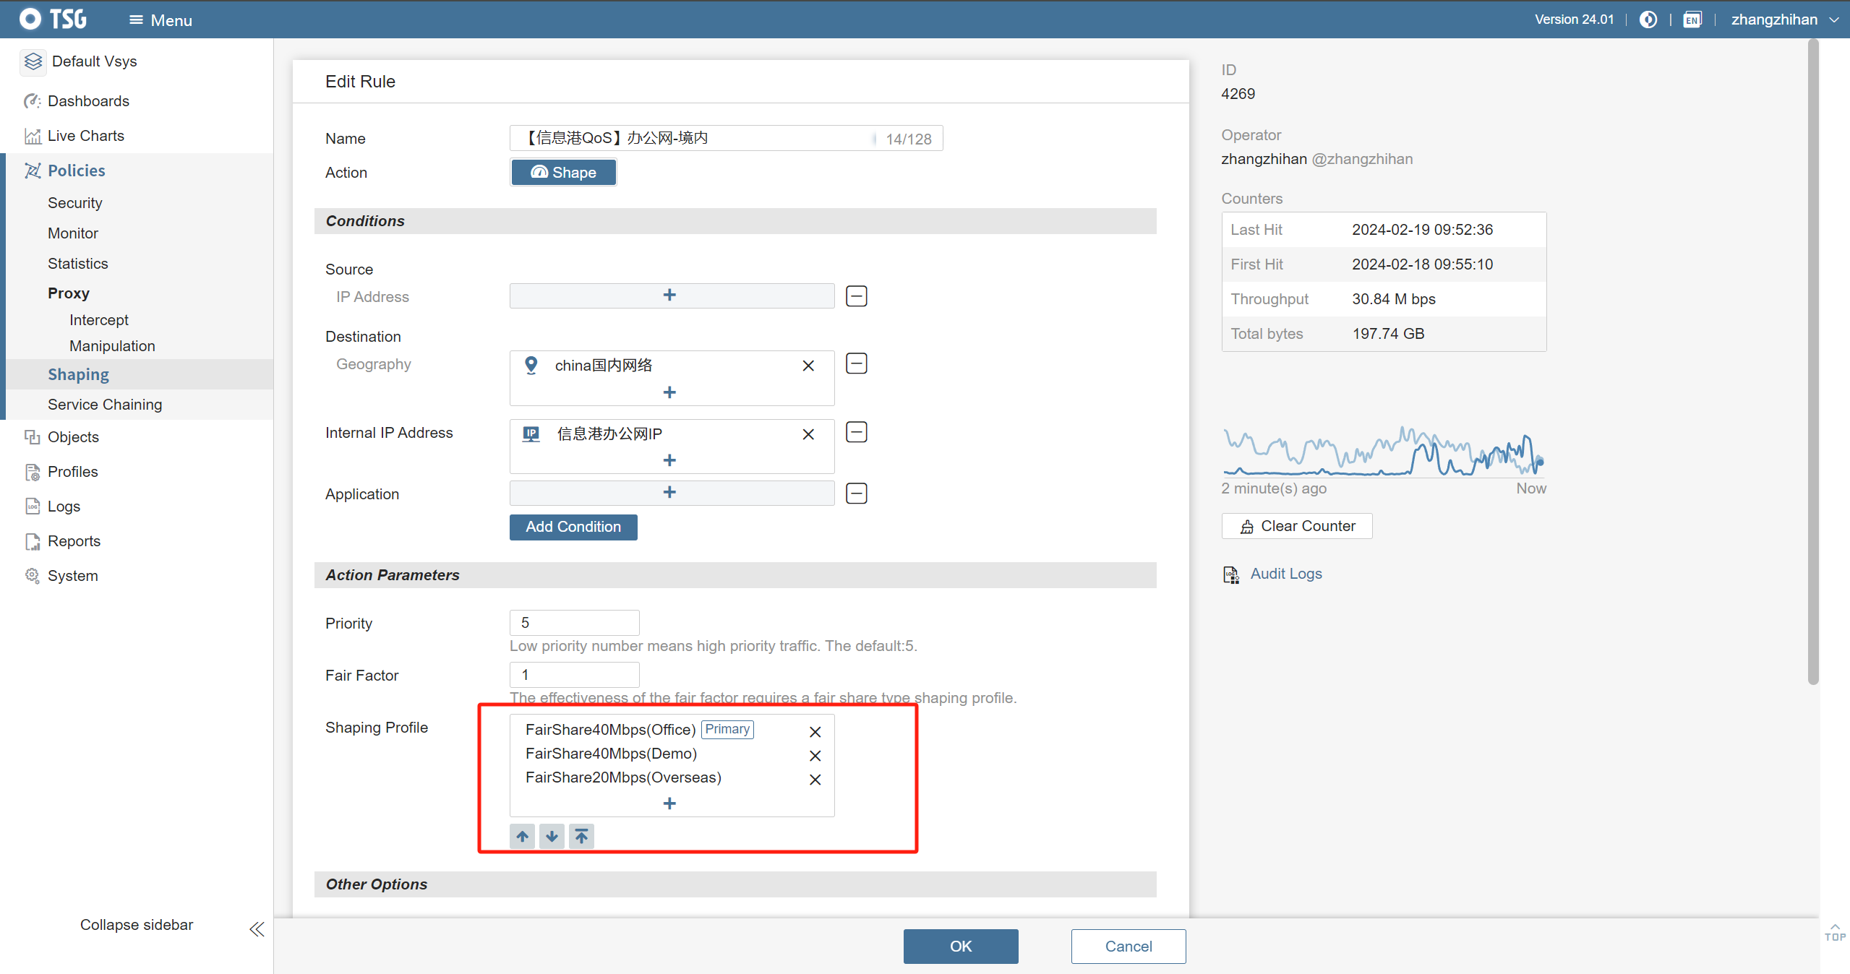Remove FairShare20Mbps(Overseas) shaping profile
This screenshot has height=974, width=1850.
pyautogui.click(x=815, y=780)
